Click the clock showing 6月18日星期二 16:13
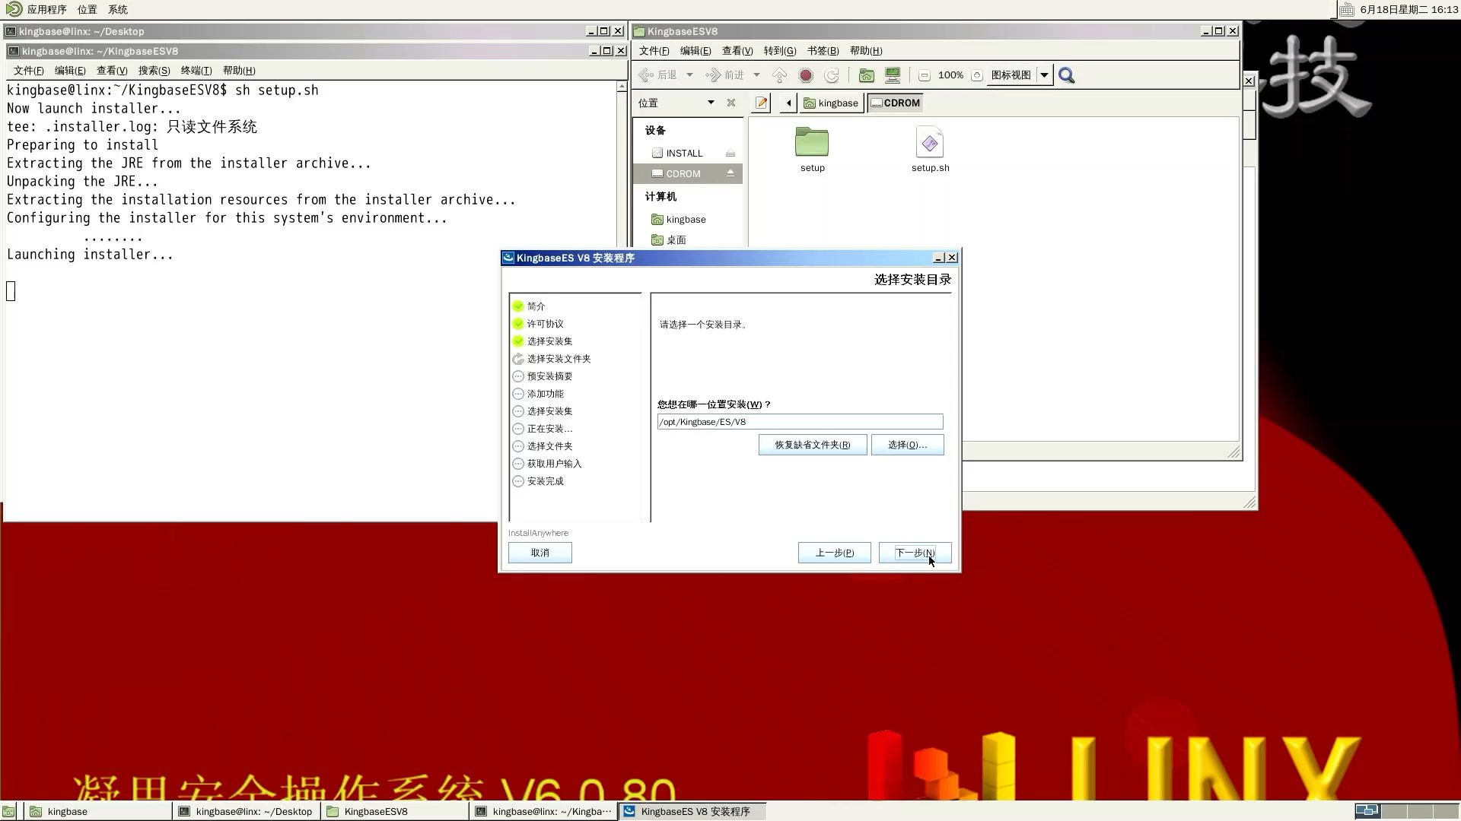 pos(1408,9)
